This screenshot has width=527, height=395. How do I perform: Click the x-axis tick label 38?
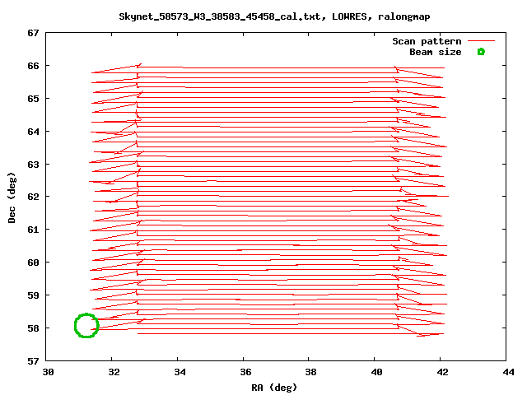coord(311,372)
